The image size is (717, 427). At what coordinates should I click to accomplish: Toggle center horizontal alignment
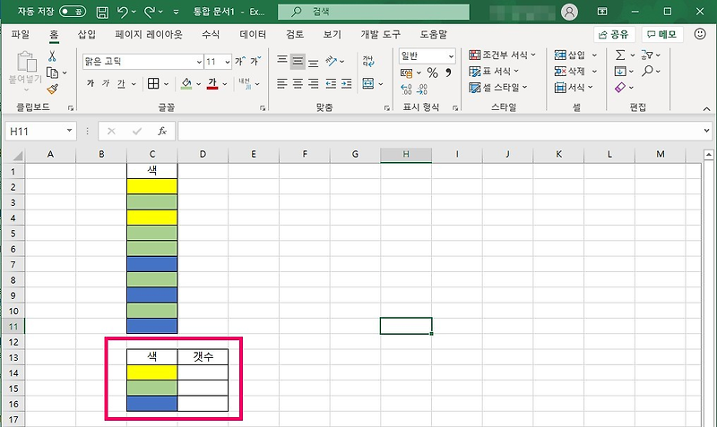[298, 83]
